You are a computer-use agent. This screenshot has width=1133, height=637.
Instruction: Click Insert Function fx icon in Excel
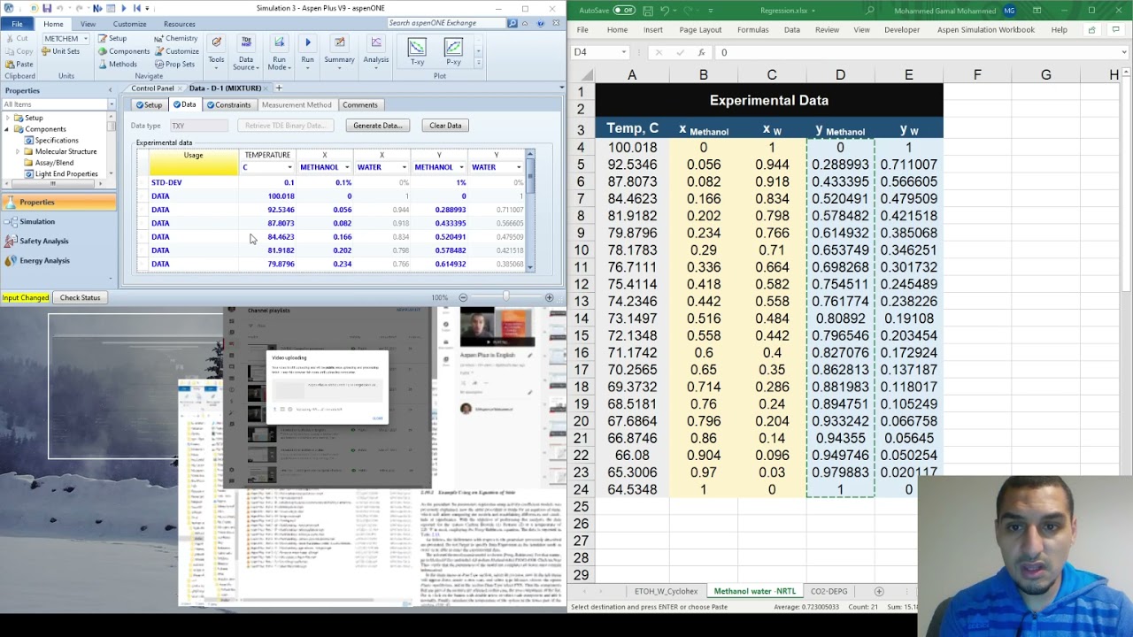point(701,52)
